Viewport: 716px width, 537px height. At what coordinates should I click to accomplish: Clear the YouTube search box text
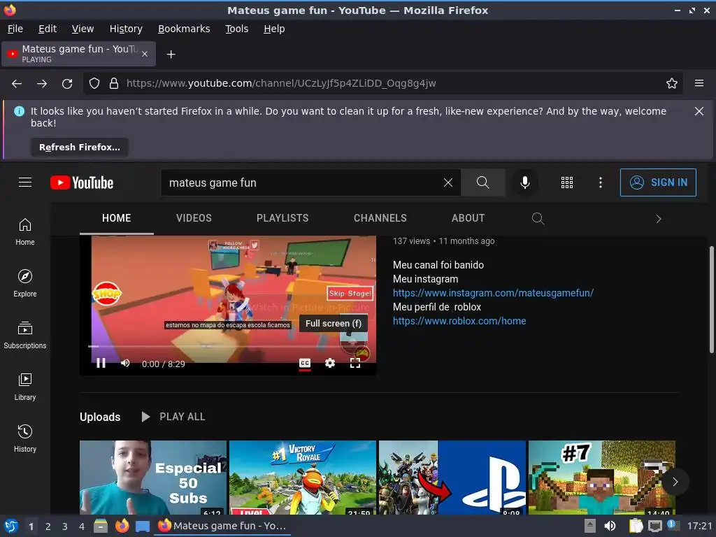pos(448,182)
